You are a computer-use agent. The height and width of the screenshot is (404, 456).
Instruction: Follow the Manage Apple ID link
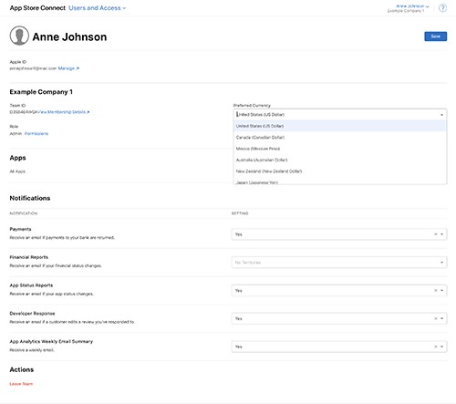[68, 68]
